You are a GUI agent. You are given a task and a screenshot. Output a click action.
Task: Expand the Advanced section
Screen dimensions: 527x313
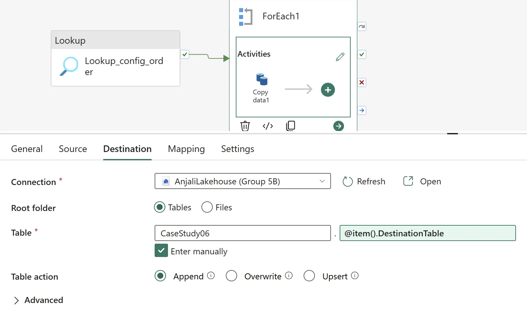pos(38,300)
